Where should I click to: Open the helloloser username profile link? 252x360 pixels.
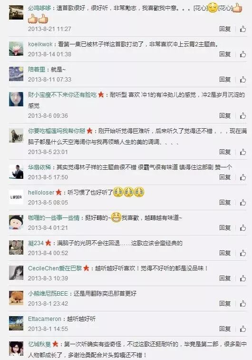click(x=41, y=193)
